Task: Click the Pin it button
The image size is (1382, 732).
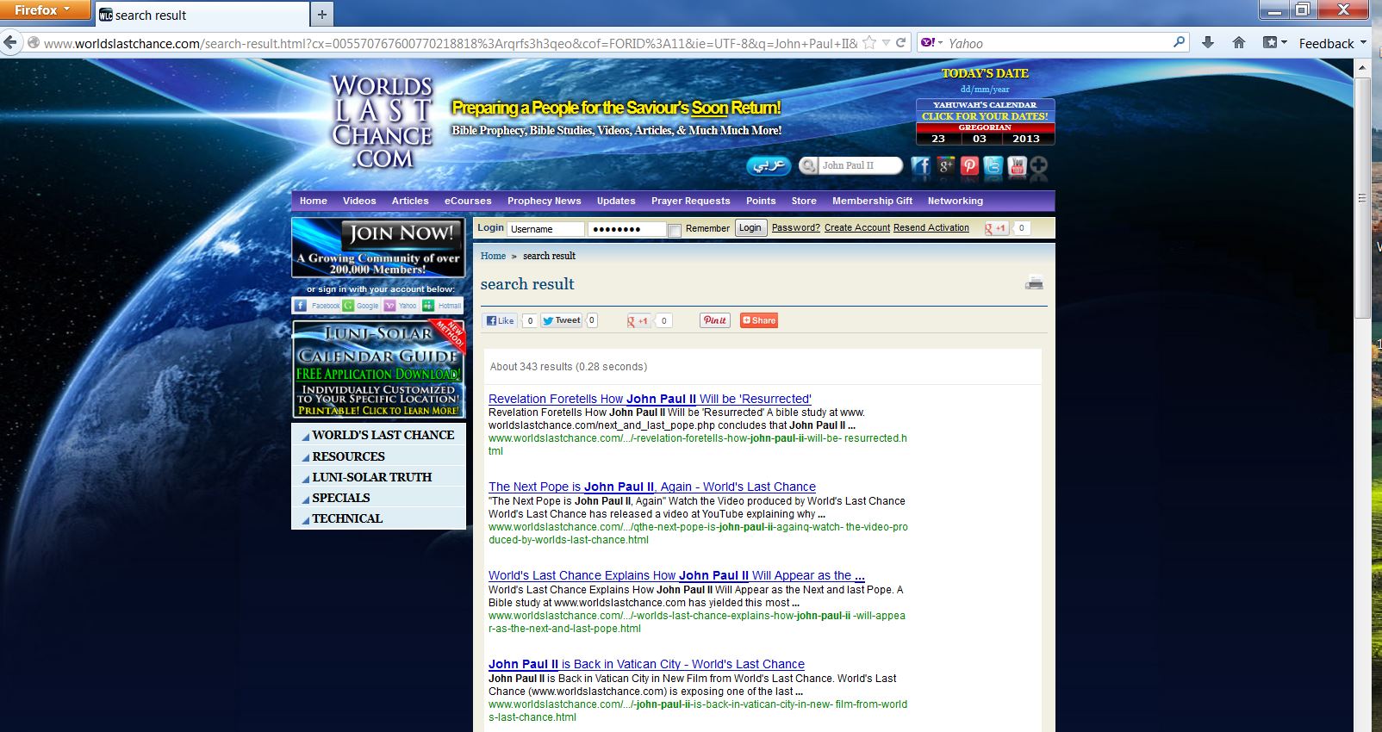Action: click(x=715, y=320)
